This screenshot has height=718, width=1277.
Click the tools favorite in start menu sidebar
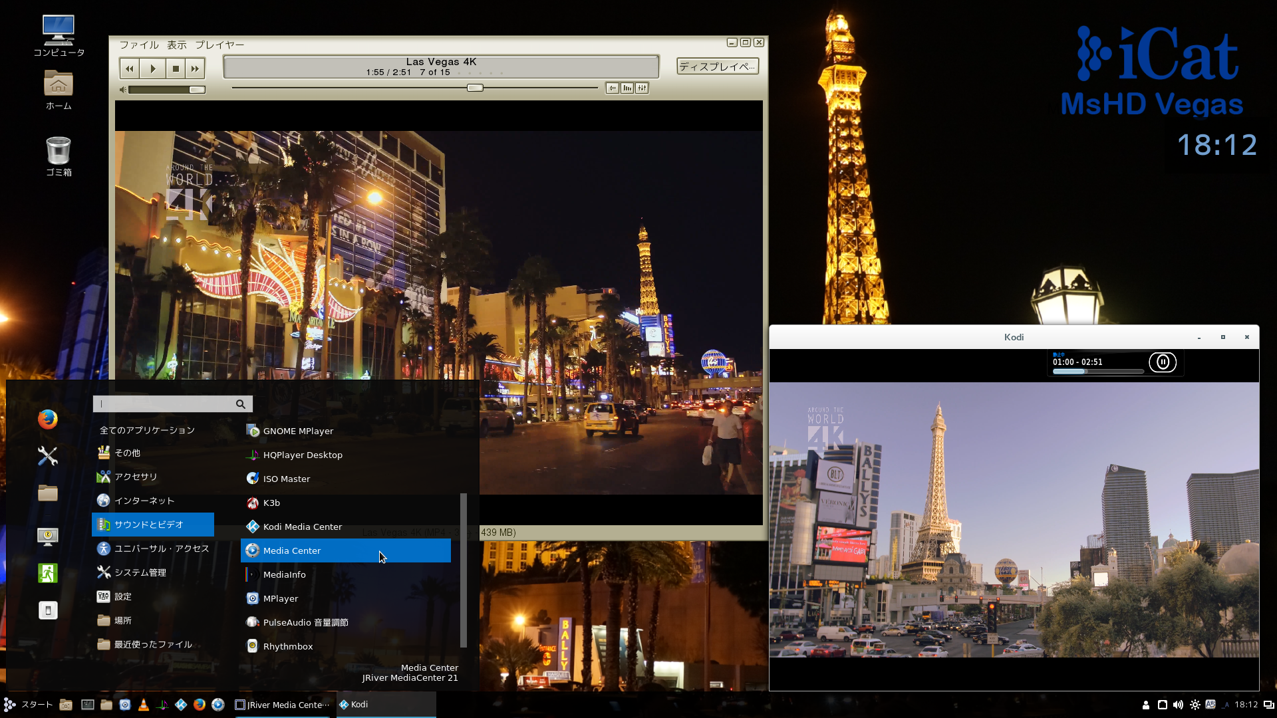pyautogui.click(x=48, y=456)
